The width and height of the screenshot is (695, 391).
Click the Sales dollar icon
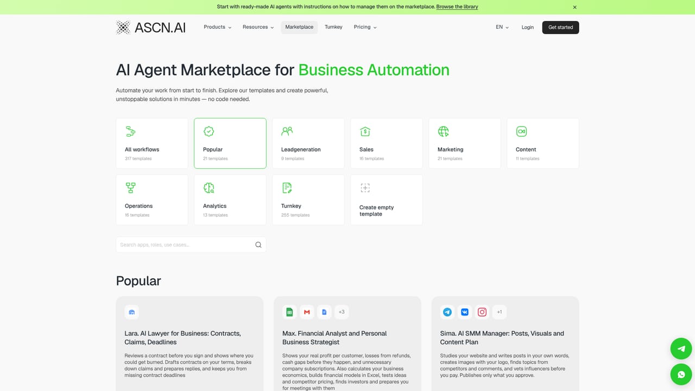pos(365,131)
